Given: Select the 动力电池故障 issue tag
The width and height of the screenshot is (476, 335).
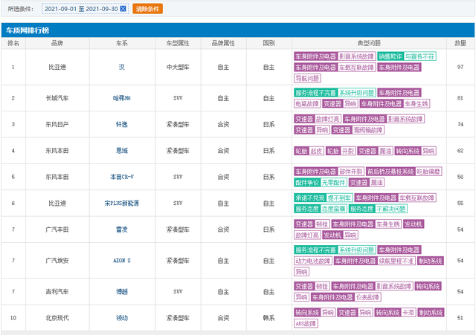Looking at the screenshot, I should tap(312, 261).
